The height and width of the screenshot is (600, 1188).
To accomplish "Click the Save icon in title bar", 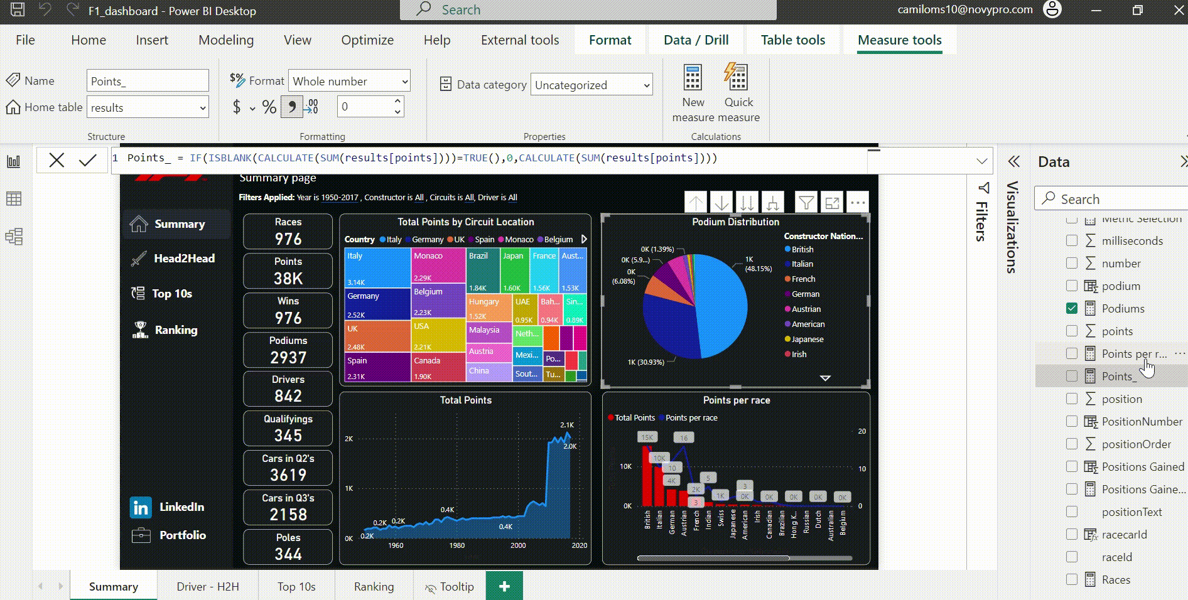I will tap(18, 10).
